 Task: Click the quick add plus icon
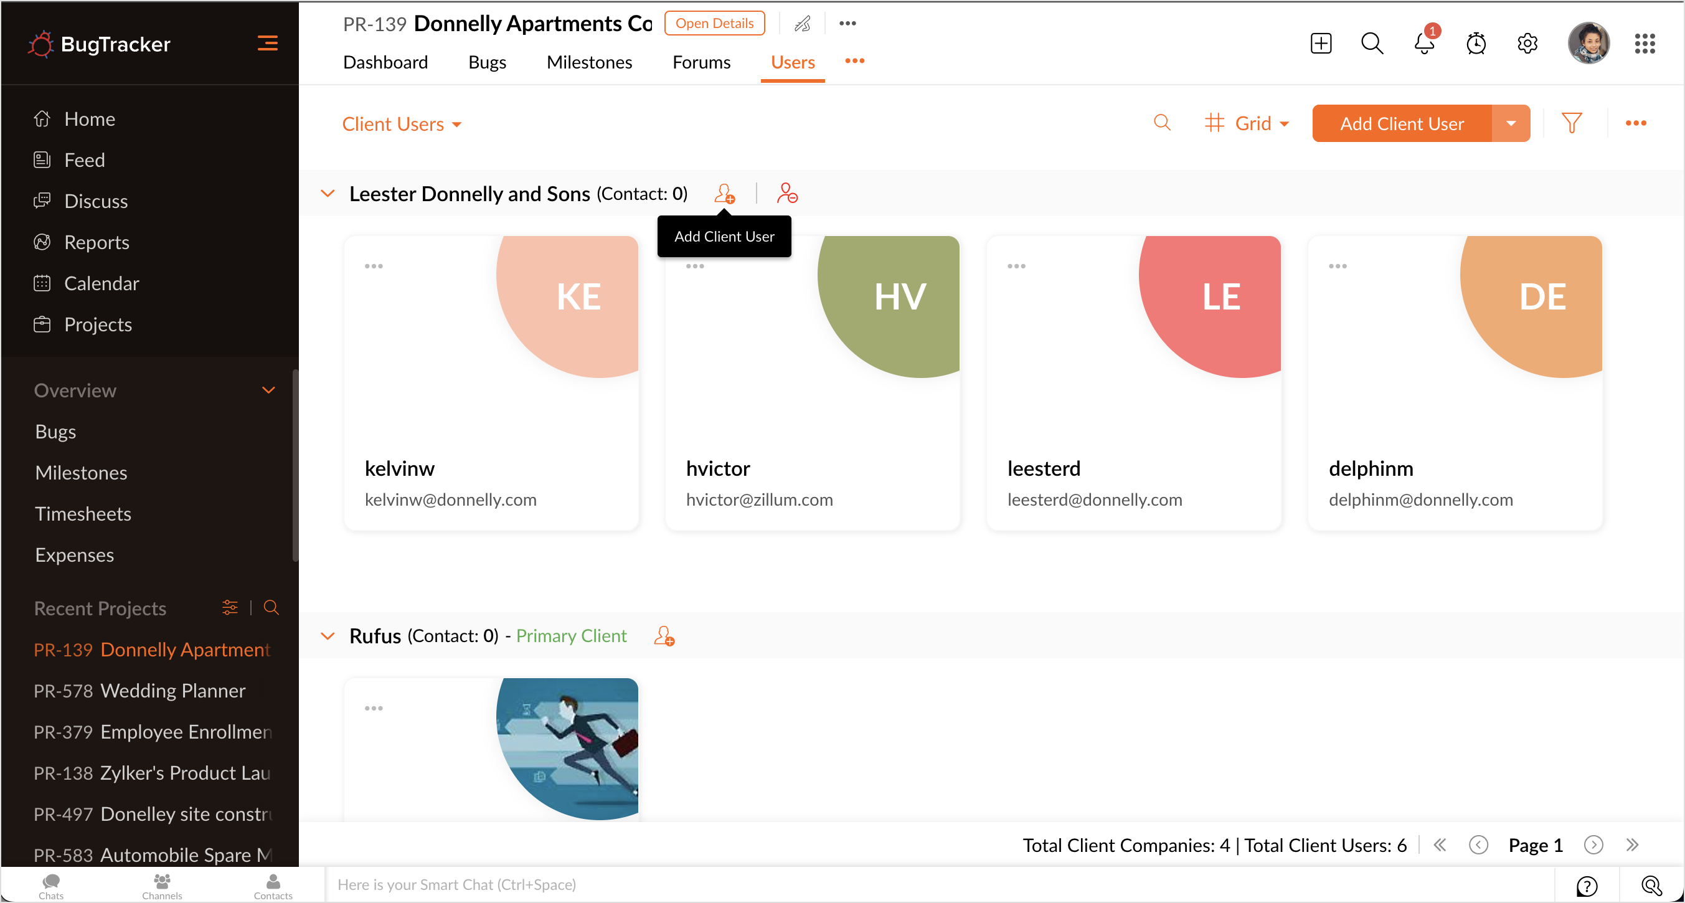pos(1321,44)
